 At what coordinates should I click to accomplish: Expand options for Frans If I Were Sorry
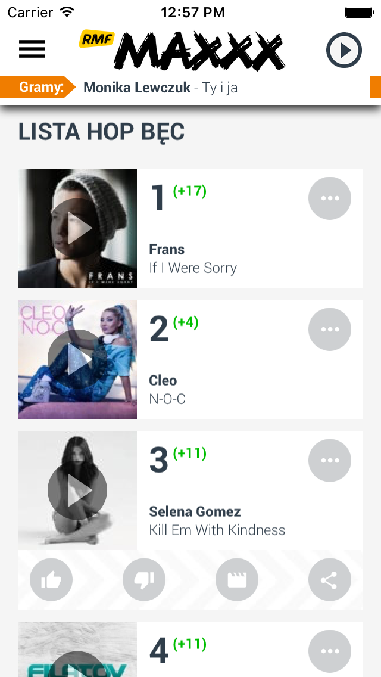coord(330,198)
